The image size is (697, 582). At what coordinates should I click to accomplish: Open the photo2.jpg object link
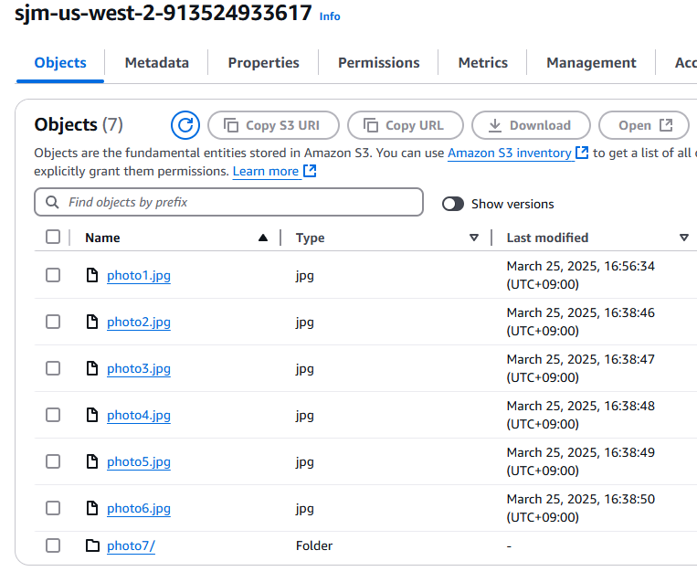139,323
